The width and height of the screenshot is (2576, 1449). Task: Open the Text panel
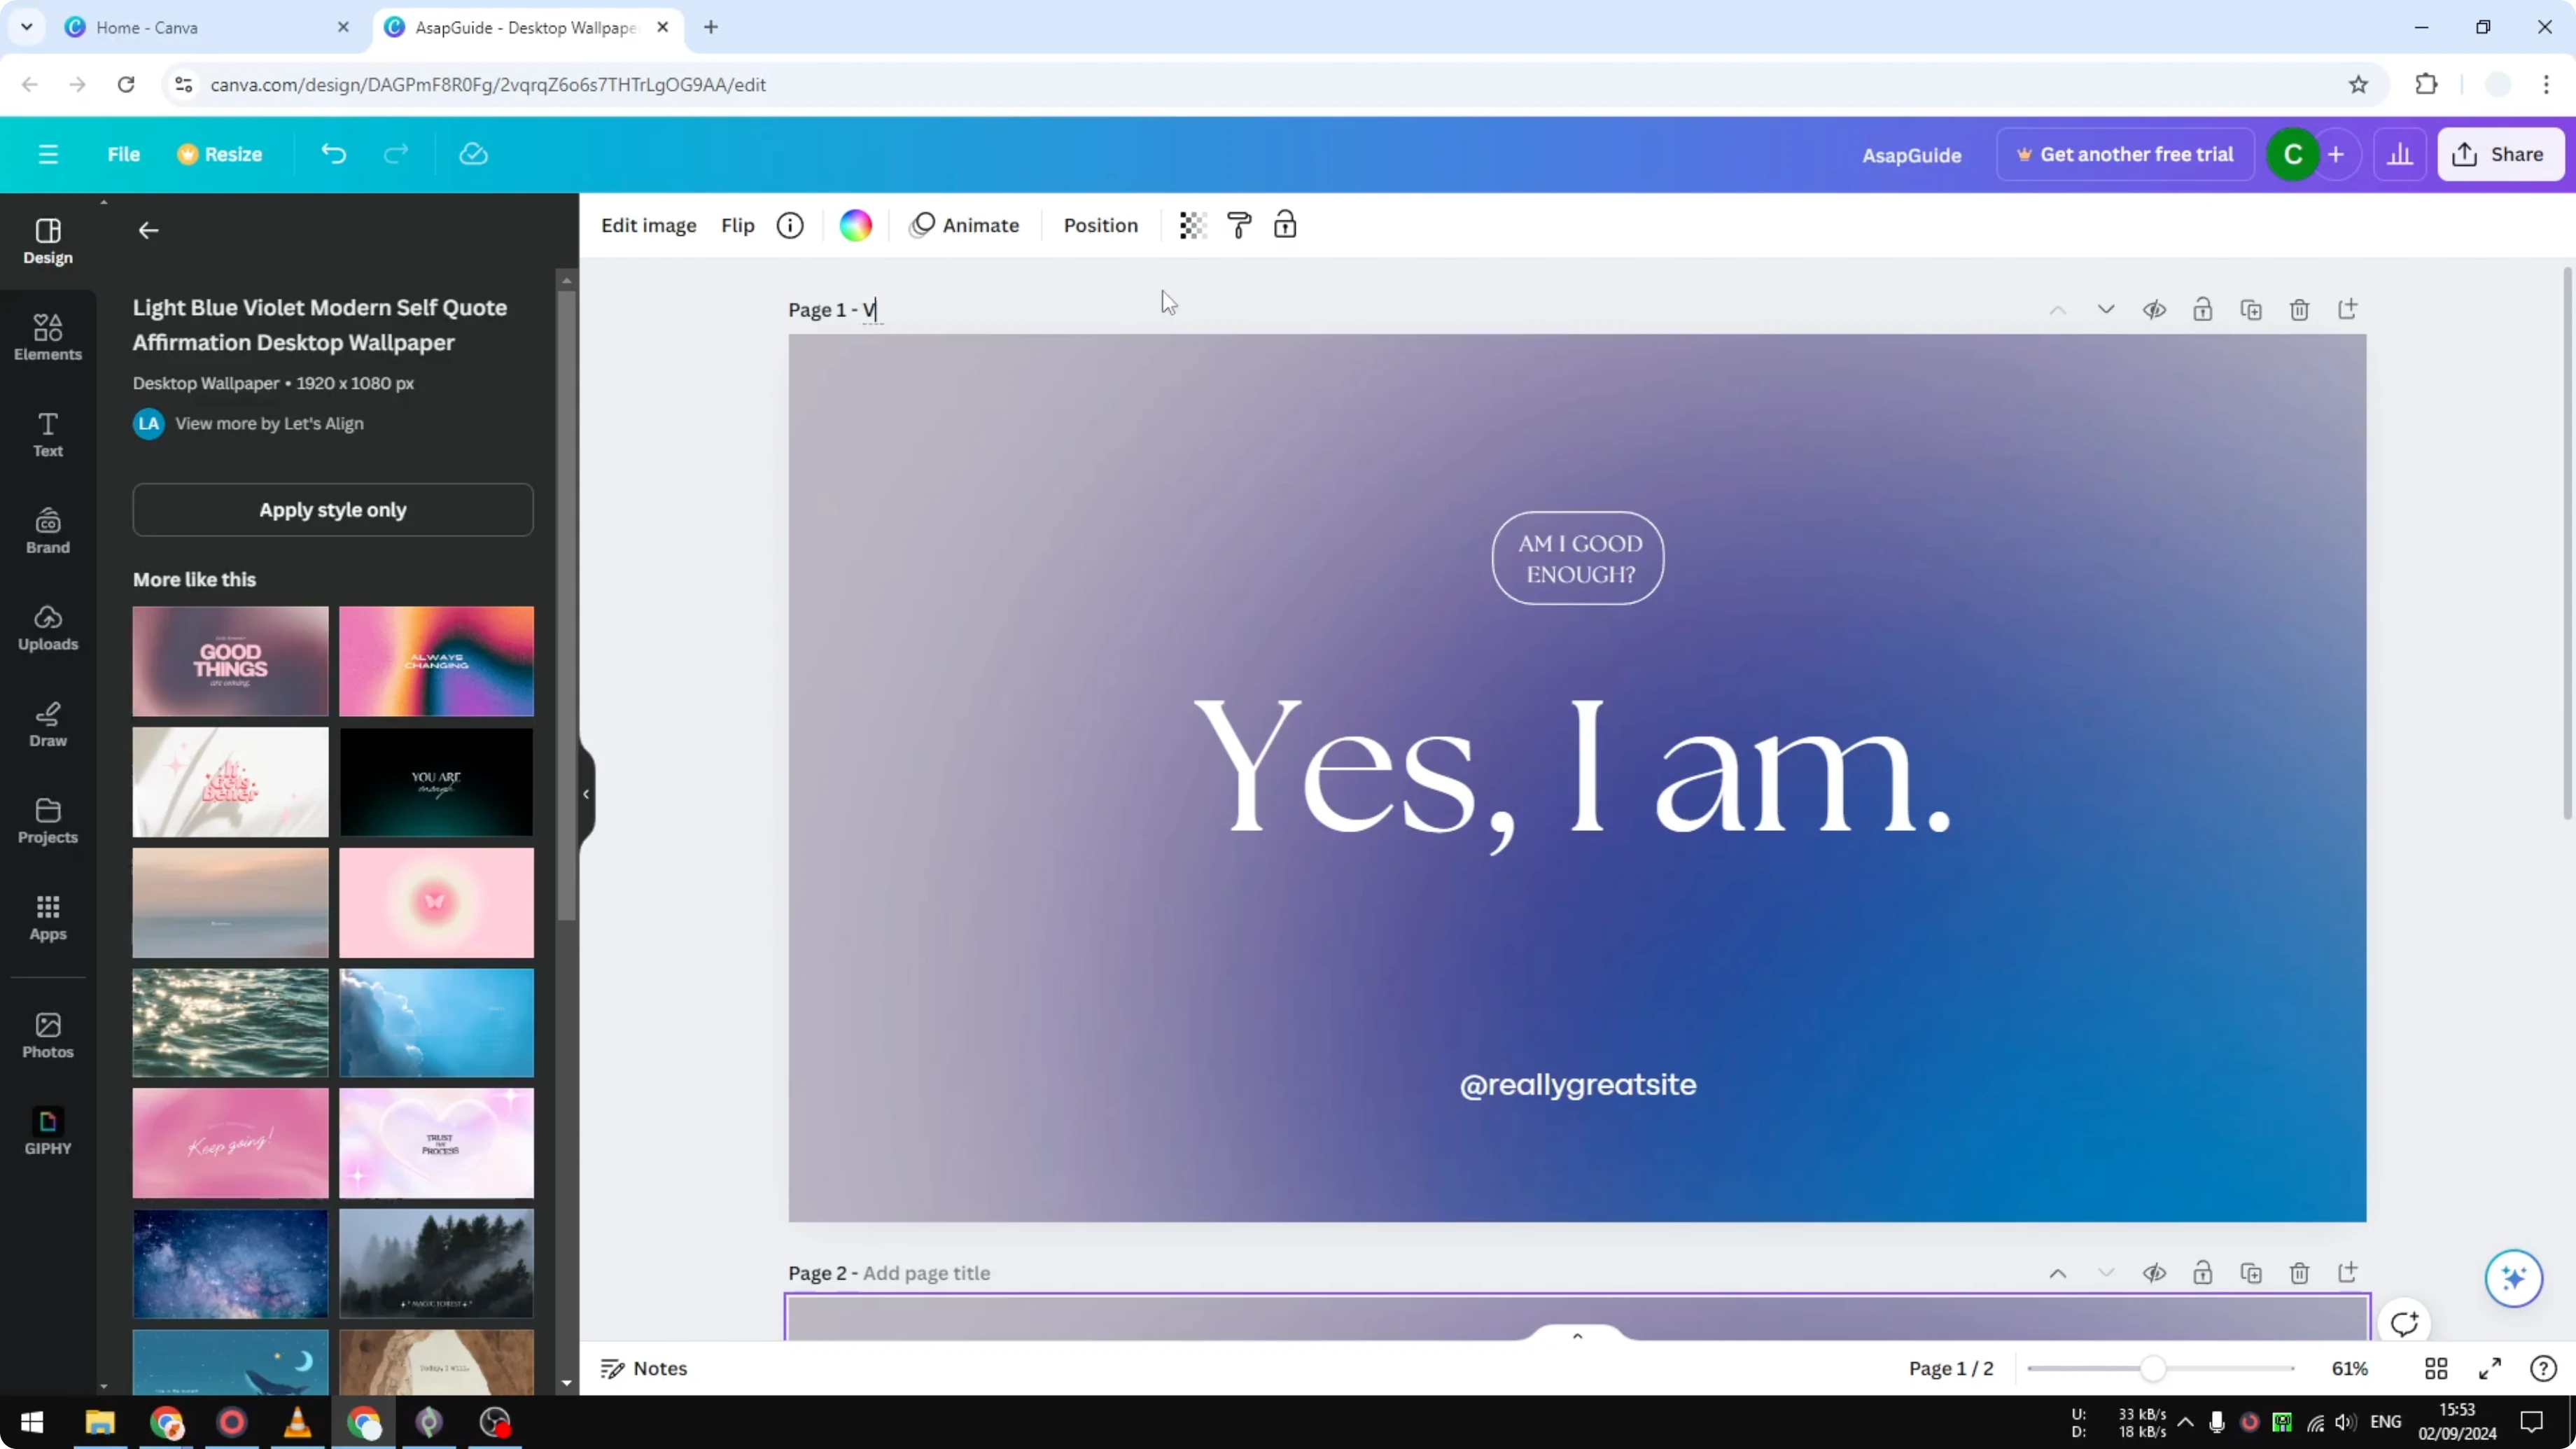(x=48, y=434)
